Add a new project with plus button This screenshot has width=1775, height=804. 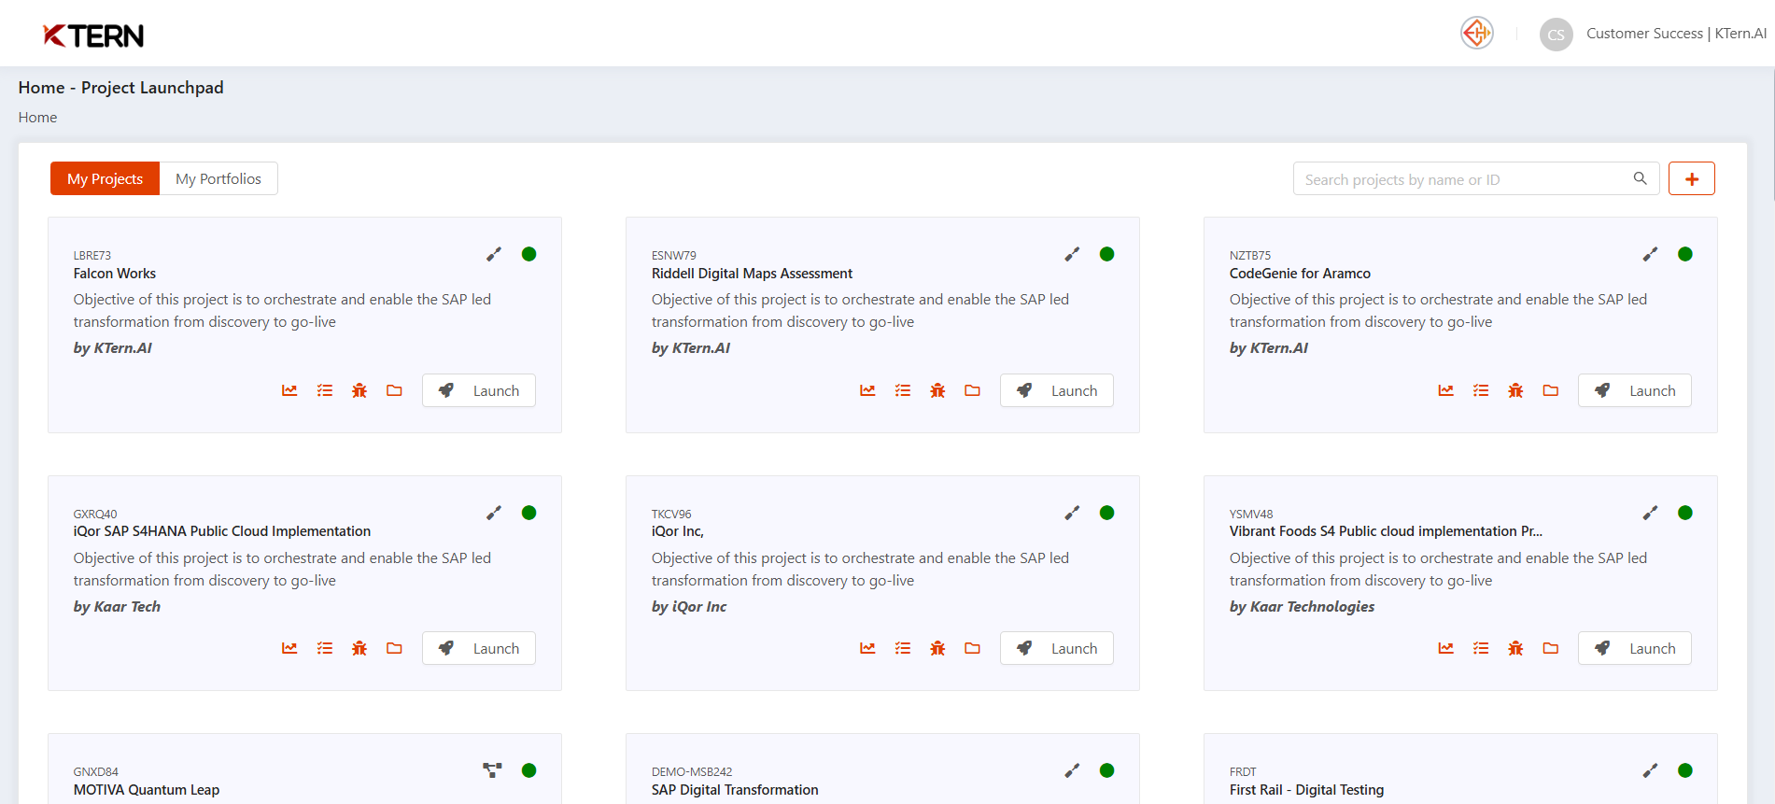pos(1692,178)
